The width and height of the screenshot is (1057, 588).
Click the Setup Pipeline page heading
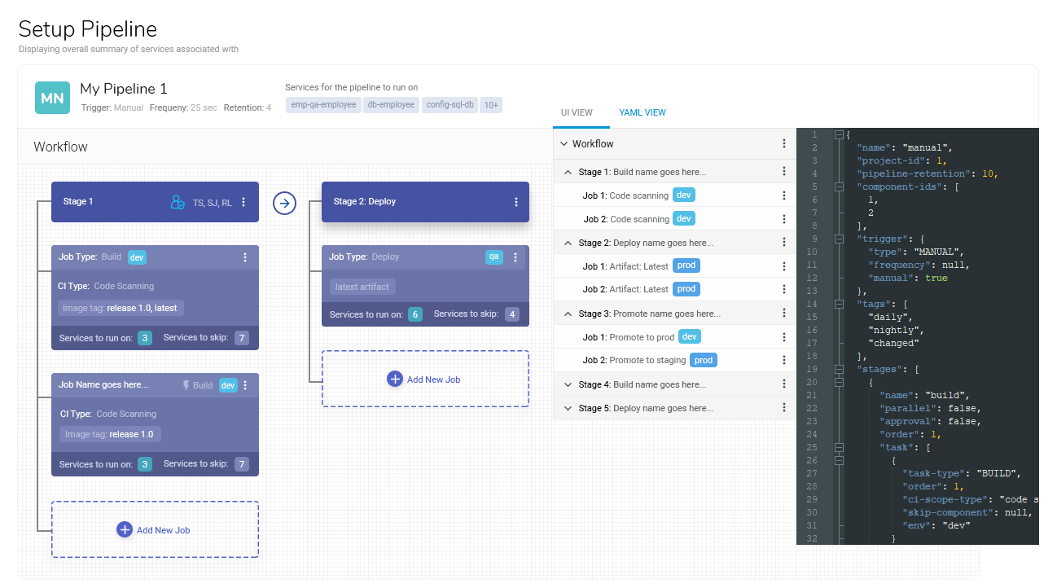[x=88, y=29]
